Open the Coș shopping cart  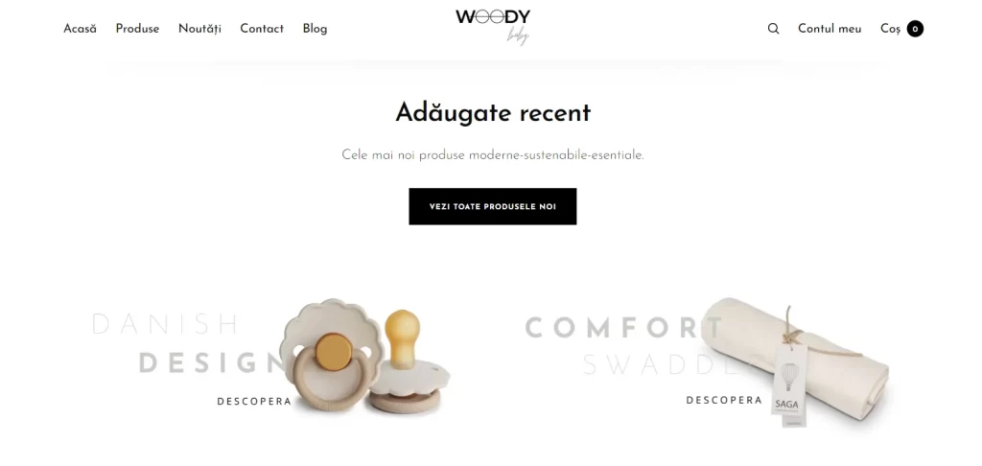[890, 29]
